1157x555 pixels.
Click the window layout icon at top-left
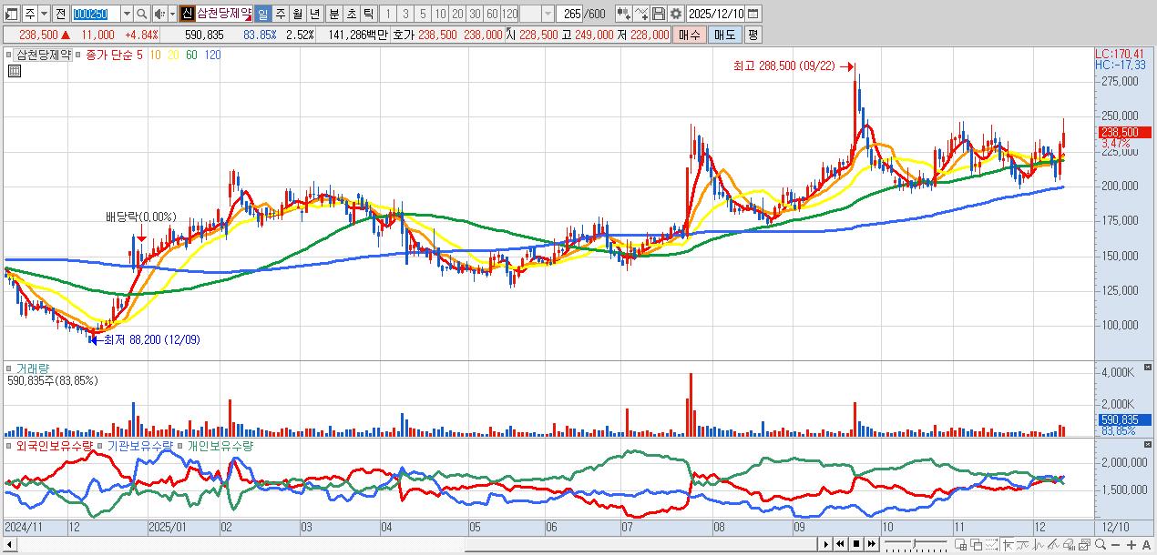pyautogui.click(x=11, y=14)
